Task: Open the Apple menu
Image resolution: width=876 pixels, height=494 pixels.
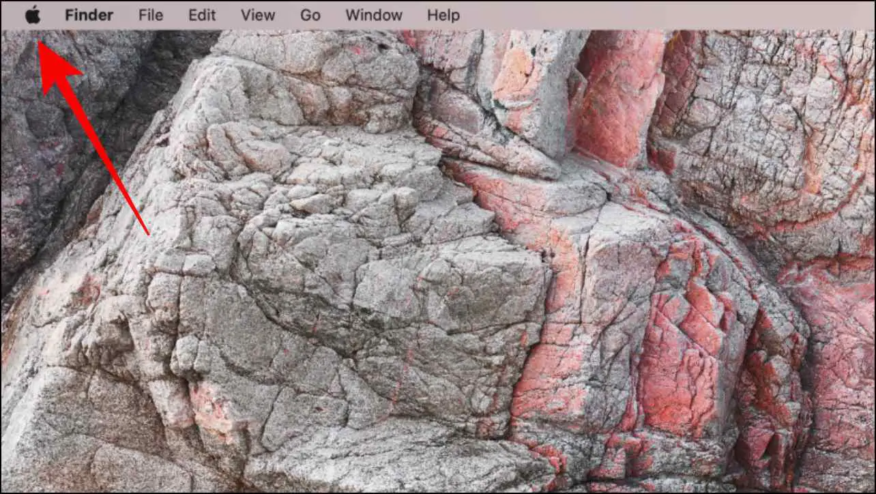Action: click(x=33, y=14)
